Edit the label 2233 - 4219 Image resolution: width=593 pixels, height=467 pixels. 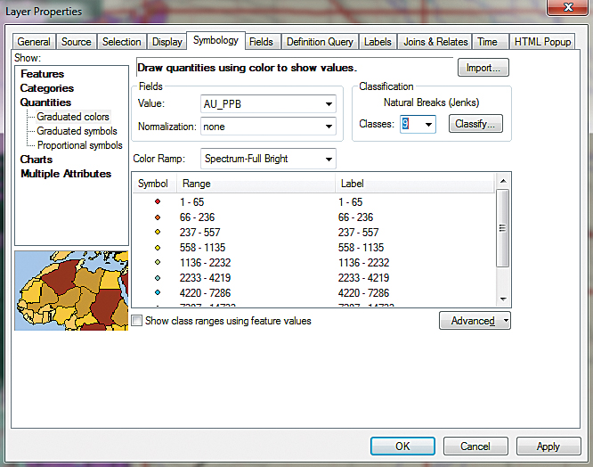click(x=364, y=278)
